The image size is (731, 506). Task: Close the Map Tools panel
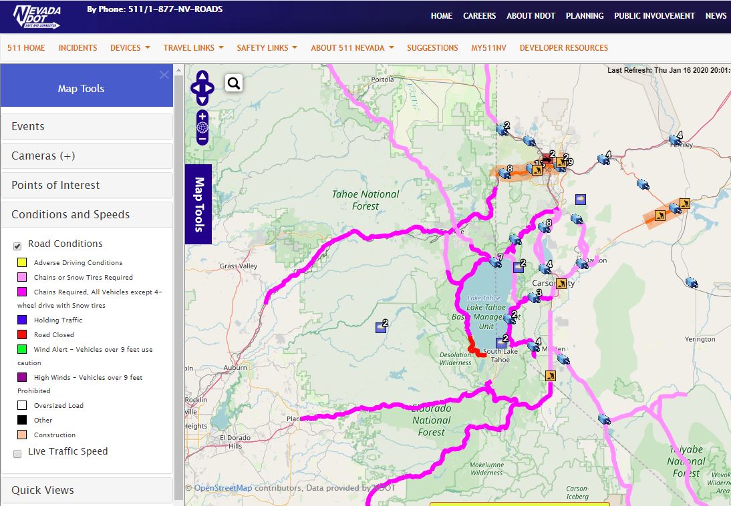point(164,75)
